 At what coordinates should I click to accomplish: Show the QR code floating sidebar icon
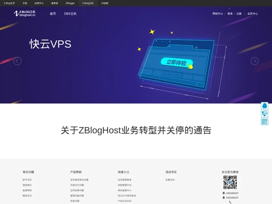[264, 121]
